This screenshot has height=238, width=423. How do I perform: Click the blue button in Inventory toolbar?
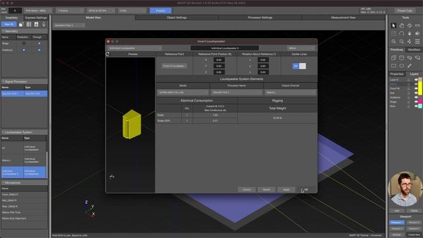coord(9,24)
